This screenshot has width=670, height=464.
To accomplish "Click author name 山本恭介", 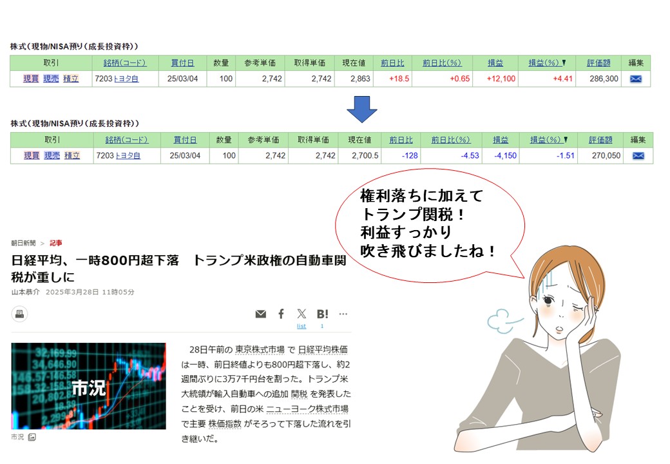I will pyautogui.click(x=25, y=292).
